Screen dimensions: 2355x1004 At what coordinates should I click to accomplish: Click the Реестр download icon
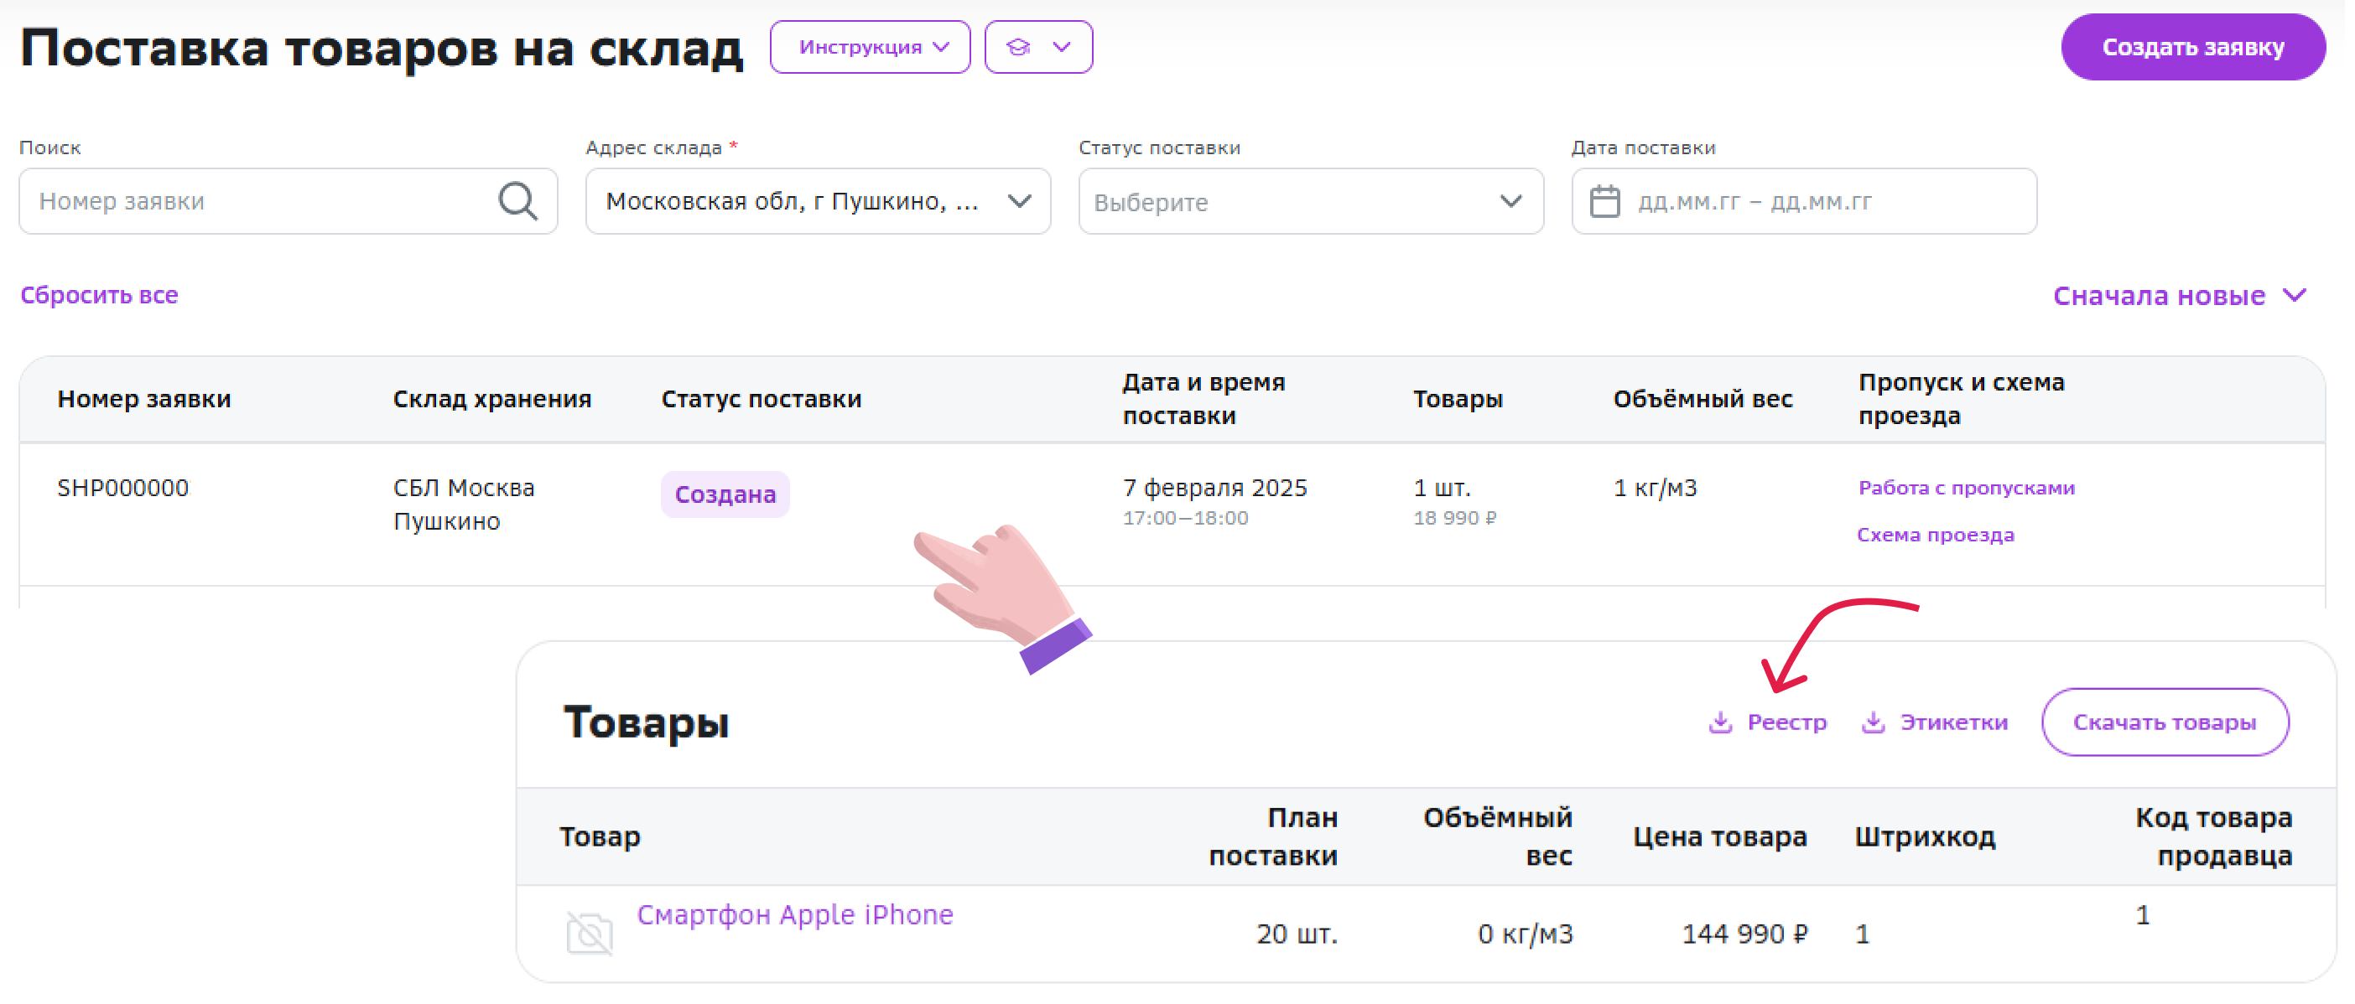point(1720,722)
